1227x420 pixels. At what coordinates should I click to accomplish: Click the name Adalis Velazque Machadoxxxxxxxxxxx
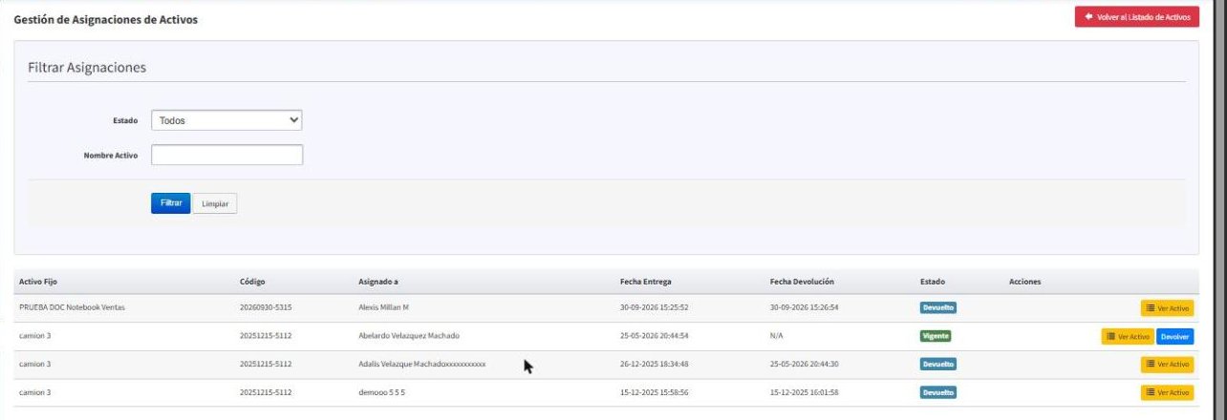(422, 364)
